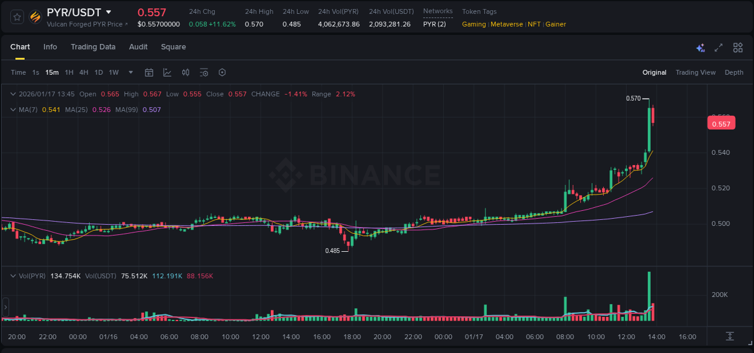Click the current price label 0.557
This screenshot has height=353, width=754.
point(721,122)
